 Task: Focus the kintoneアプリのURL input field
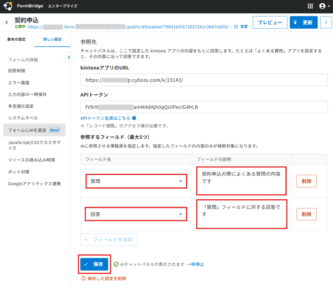click(204, 80)
